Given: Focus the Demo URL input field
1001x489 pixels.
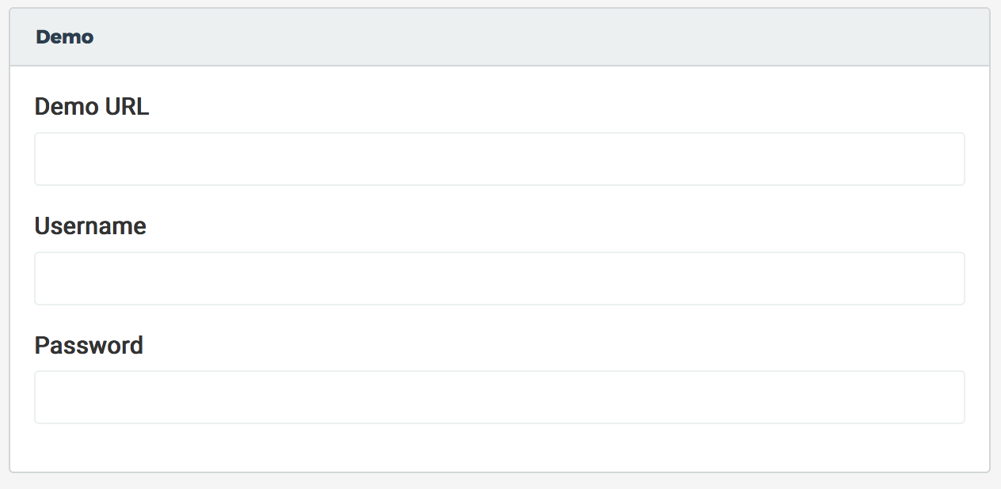Looking at the screenshot, I should (500, 159).
